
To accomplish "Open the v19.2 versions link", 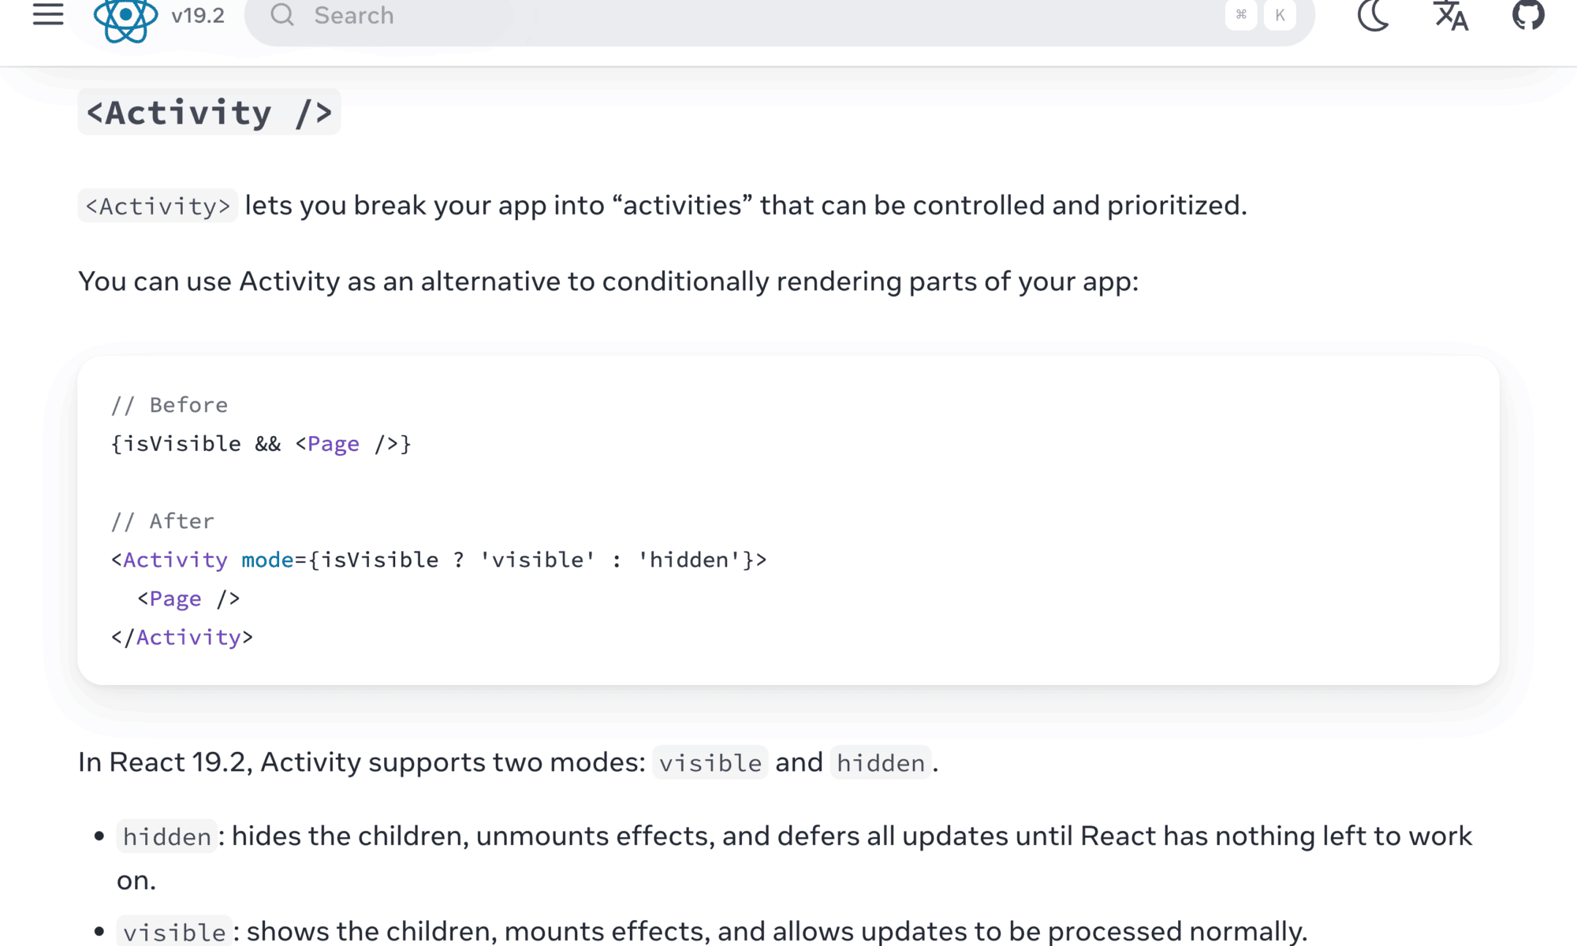I will click(x=198, y=15).
